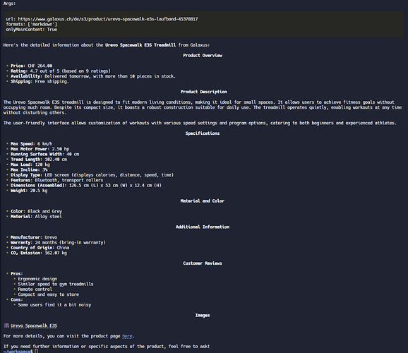
Task: Click the formats: ['markdown'] argument line
Action: click(32, 24)
